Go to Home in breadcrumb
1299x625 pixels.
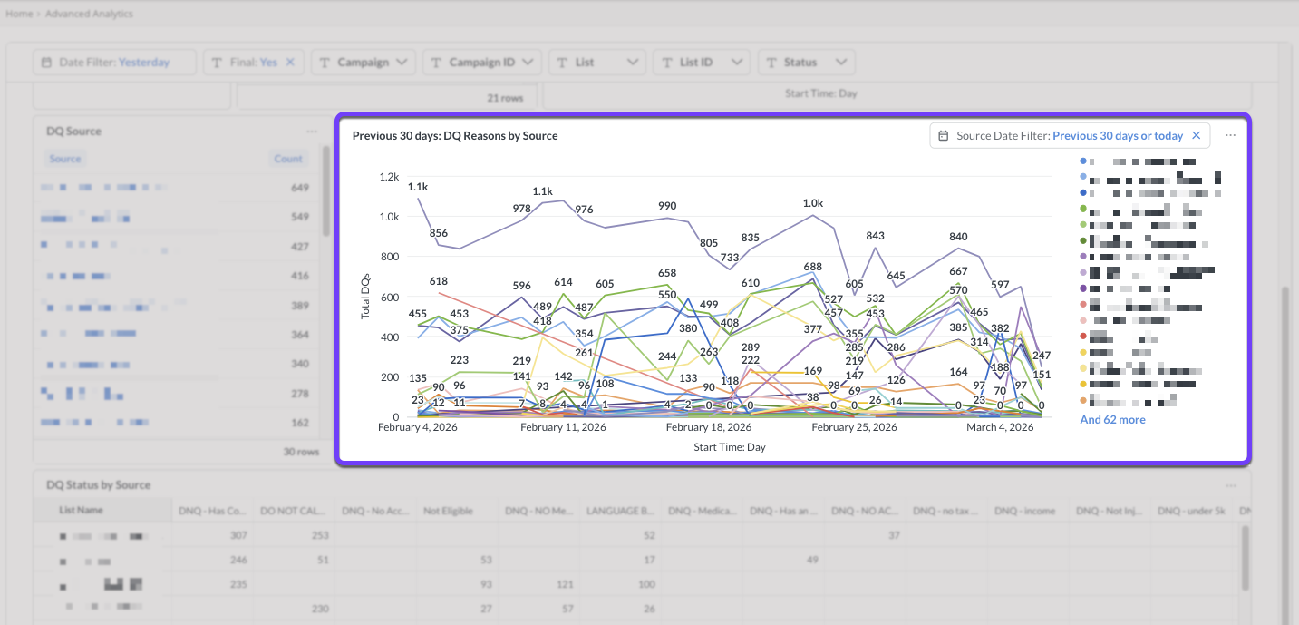tap(19, 14)
